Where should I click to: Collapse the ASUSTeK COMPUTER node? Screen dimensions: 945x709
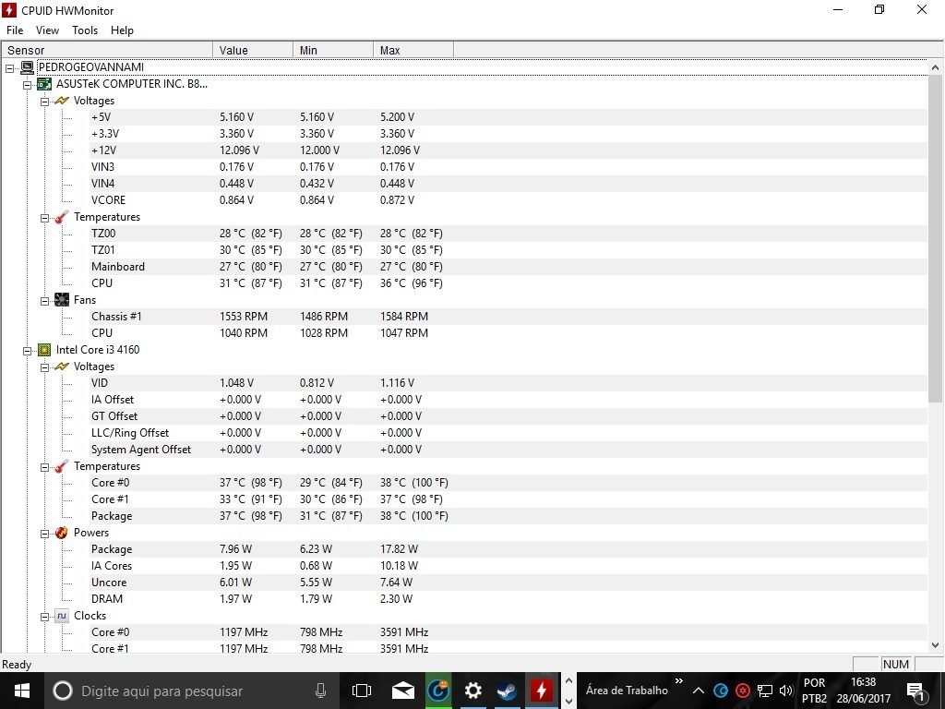tap(27, 85)
